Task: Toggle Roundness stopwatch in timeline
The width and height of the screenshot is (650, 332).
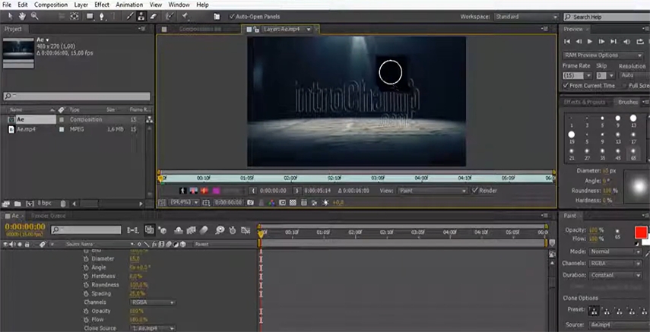Action: click(x=86, y=285)
